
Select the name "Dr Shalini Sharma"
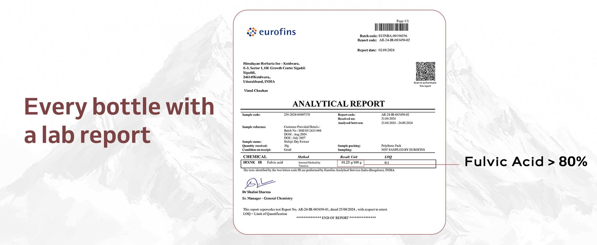257,192
